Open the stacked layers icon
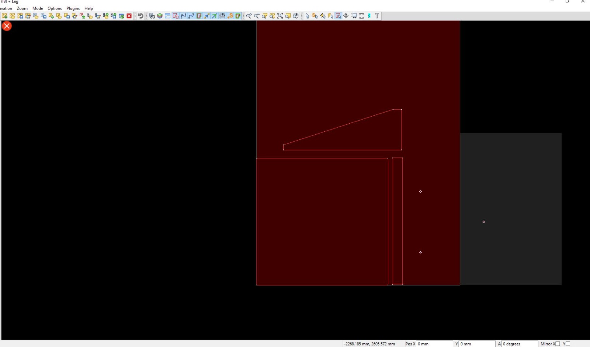This screenshot has height=347, width=590. click(x=160, y=16)
